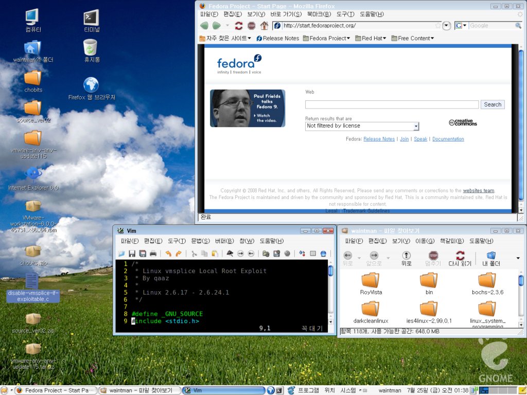The height and width of the screenshot is (395, 527).
Task: Bookmark page with star icon in Firefox
Action: pyautogui.click(x=438, y=26)
